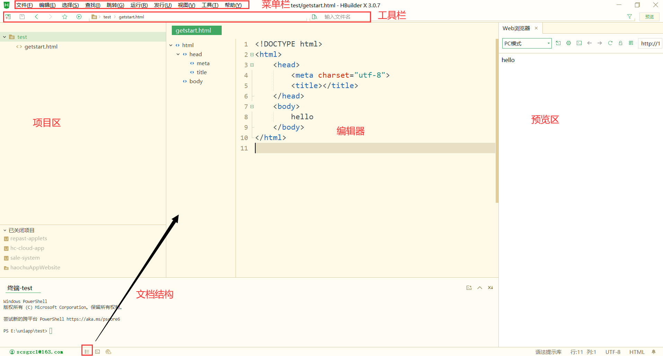The height and width of the screenshot is (356, 663).
Task: Select closed project haochuAppWebsite
Action: pyautogui.click(x=35, y=268)
